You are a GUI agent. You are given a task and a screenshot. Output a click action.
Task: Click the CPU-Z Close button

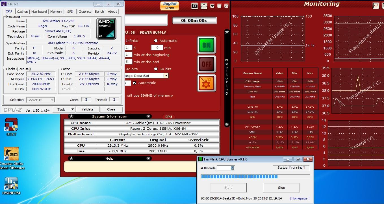(x=111, y=109)
